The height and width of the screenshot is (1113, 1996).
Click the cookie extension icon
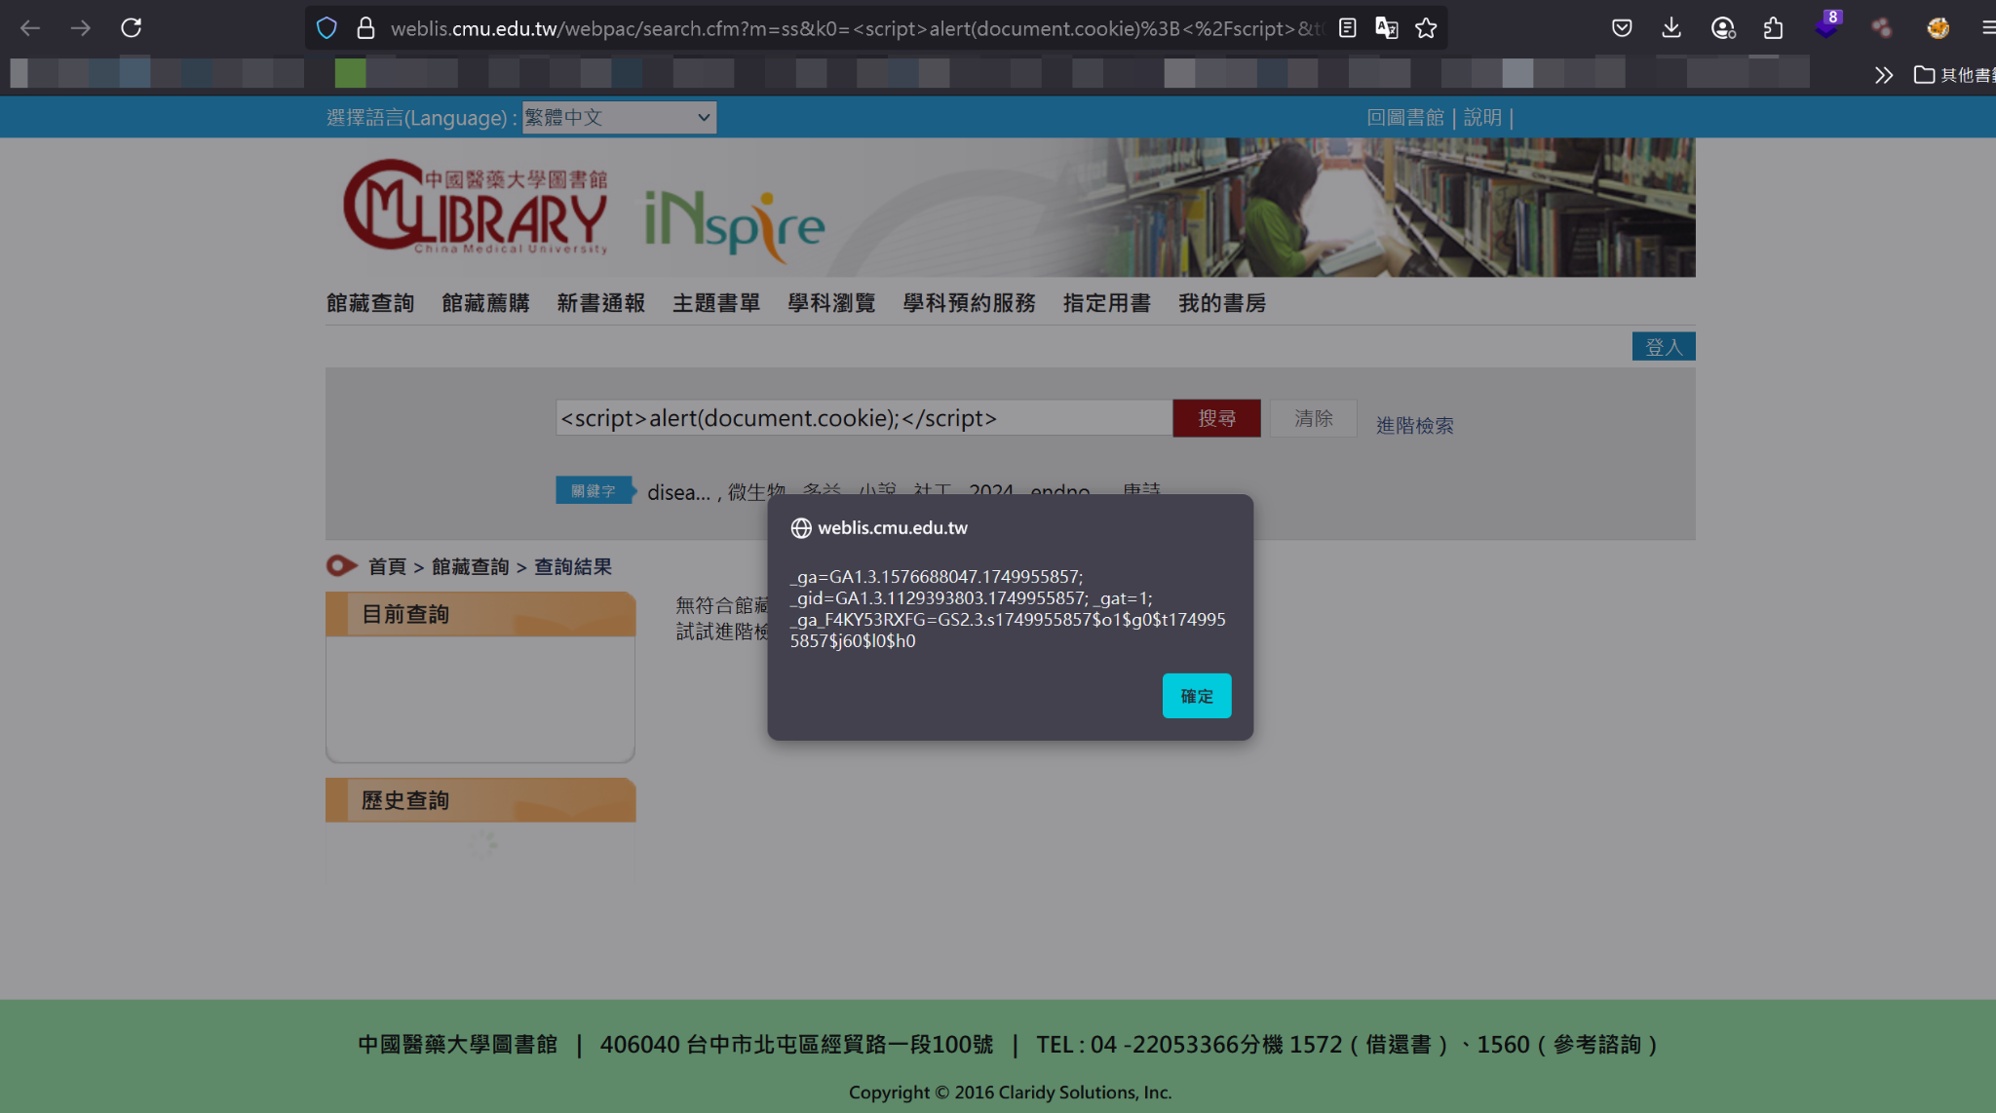point(1938,28)
